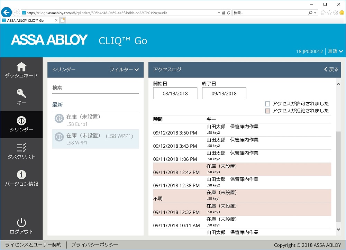Click the browser address bar URL
Screen dimensions: 346x250
119,13
